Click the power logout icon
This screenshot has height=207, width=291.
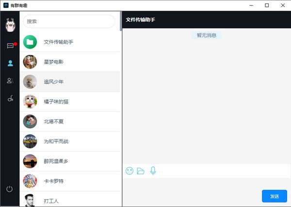point(10,189)
